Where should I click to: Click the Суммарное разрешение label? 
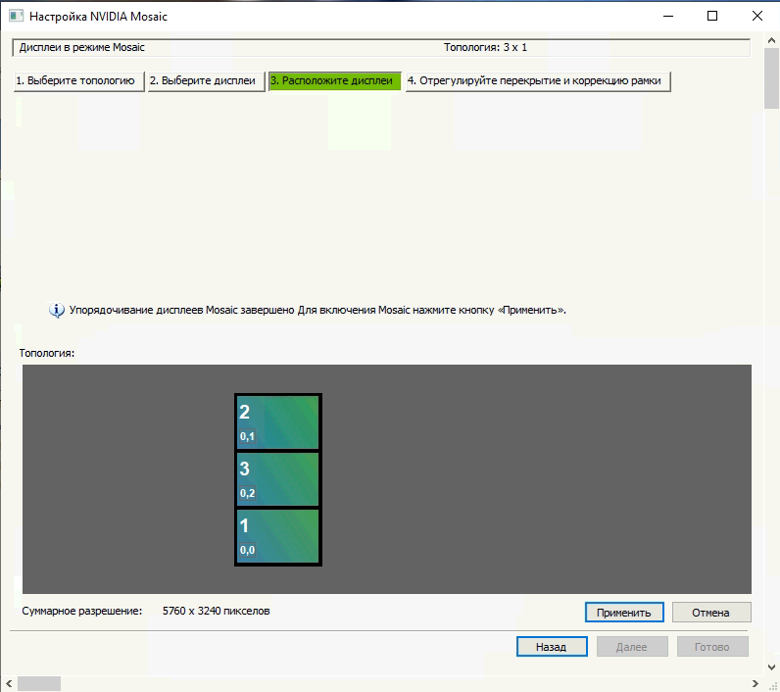tap(81, 611)
